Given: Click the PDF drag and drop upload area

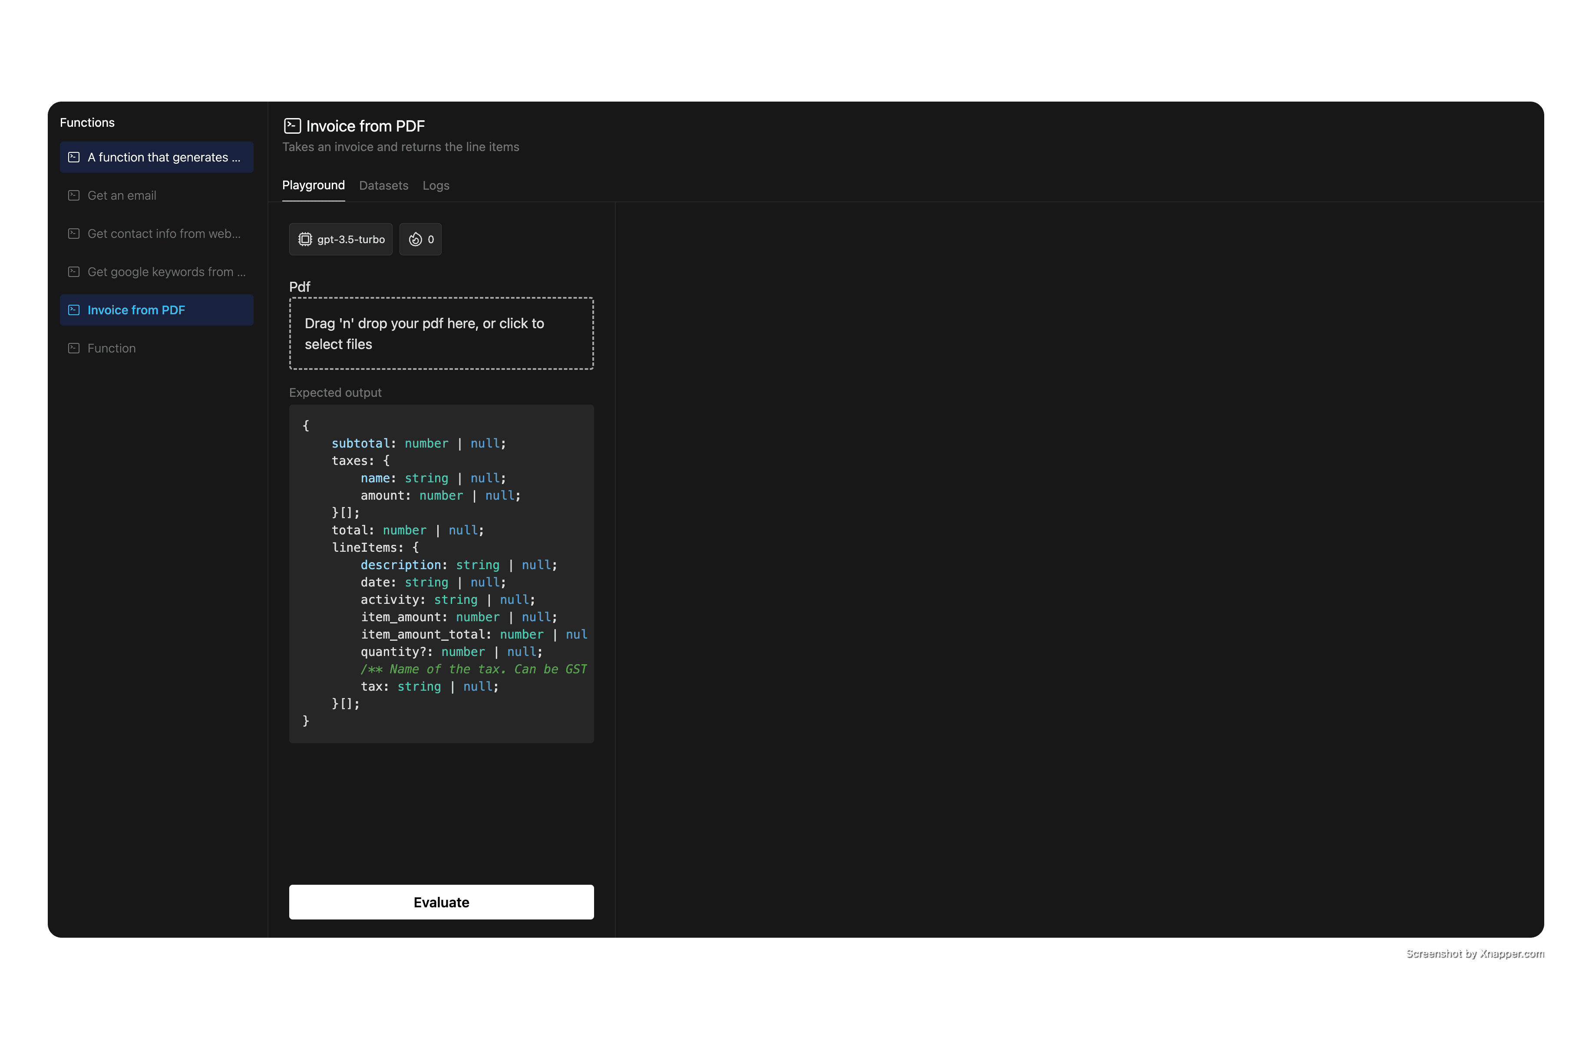Looking at the screenshot, I should 441,333.
